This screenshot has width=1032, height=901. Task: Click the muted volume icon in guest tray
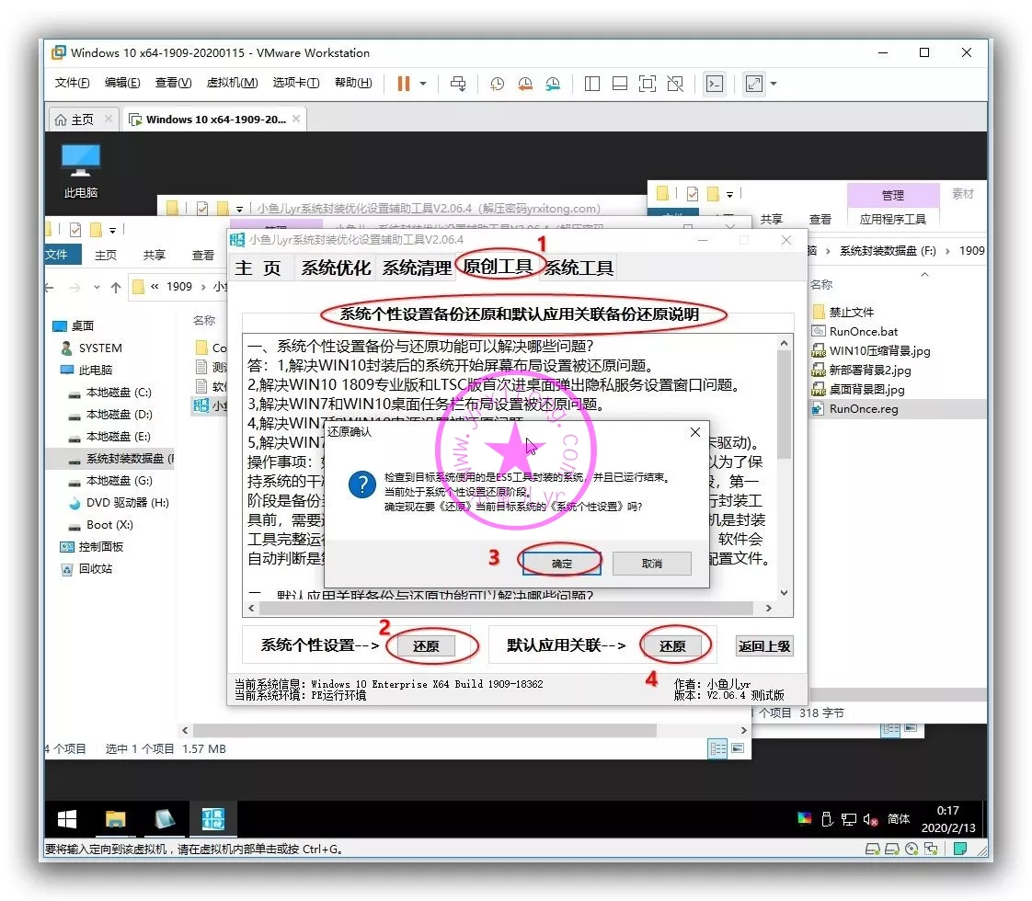(870, 819)
